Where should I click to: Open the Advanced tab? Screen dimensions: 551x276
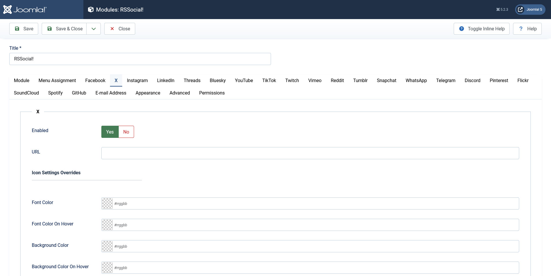point(180,93)
